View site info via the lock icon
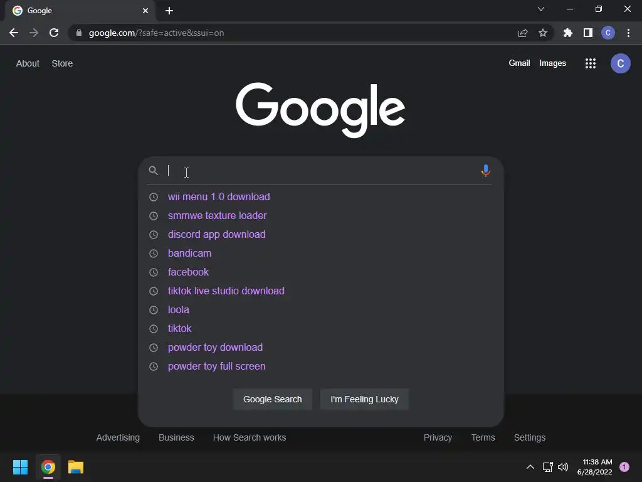642x482 pixels. pos(79,33)
